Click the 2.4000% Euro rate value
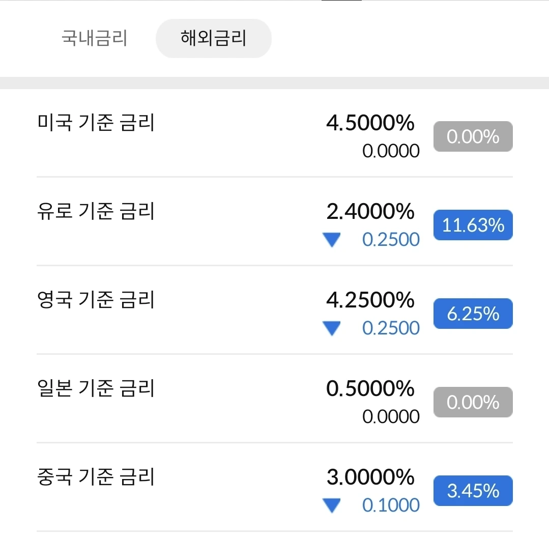The height and width of the screenshot is (535, 549). [x=370, y=212]
